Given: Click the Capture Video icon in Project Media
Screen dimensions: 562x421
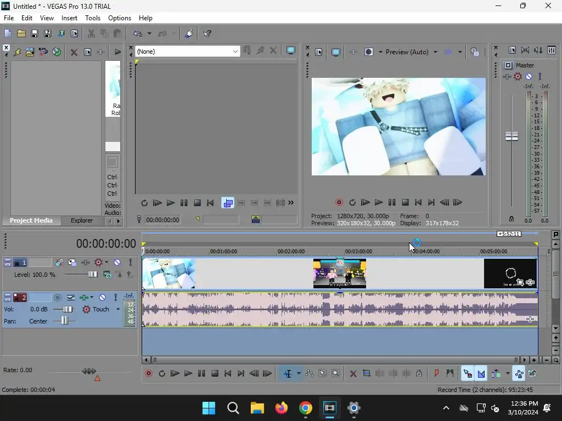Looking at the screenshot, I should [43, 52].
